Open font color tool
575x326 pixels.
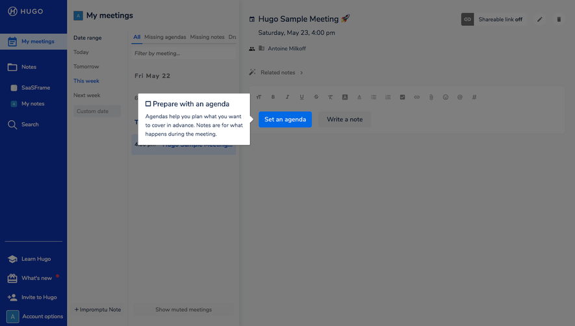pyautogui.click(x=359, y=97)
